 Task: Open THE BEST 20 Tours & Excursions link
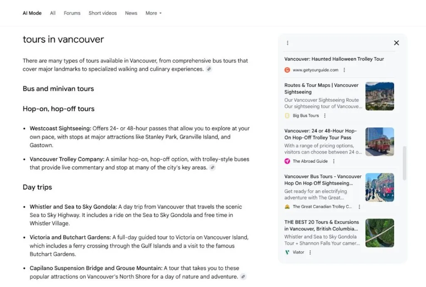[x=322, y=225]
